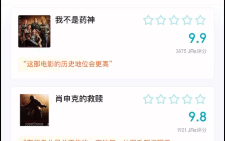
Task: Give 我不是药神 two stars
Action: [x=161, y=20]
